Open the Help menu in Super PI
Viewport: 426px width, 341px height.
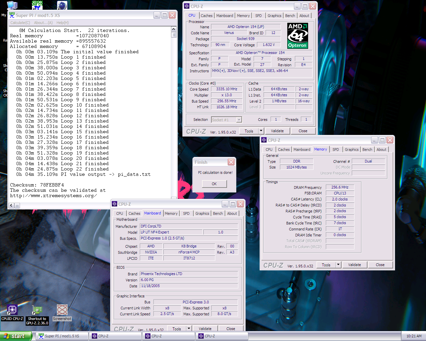click(63, 23)
